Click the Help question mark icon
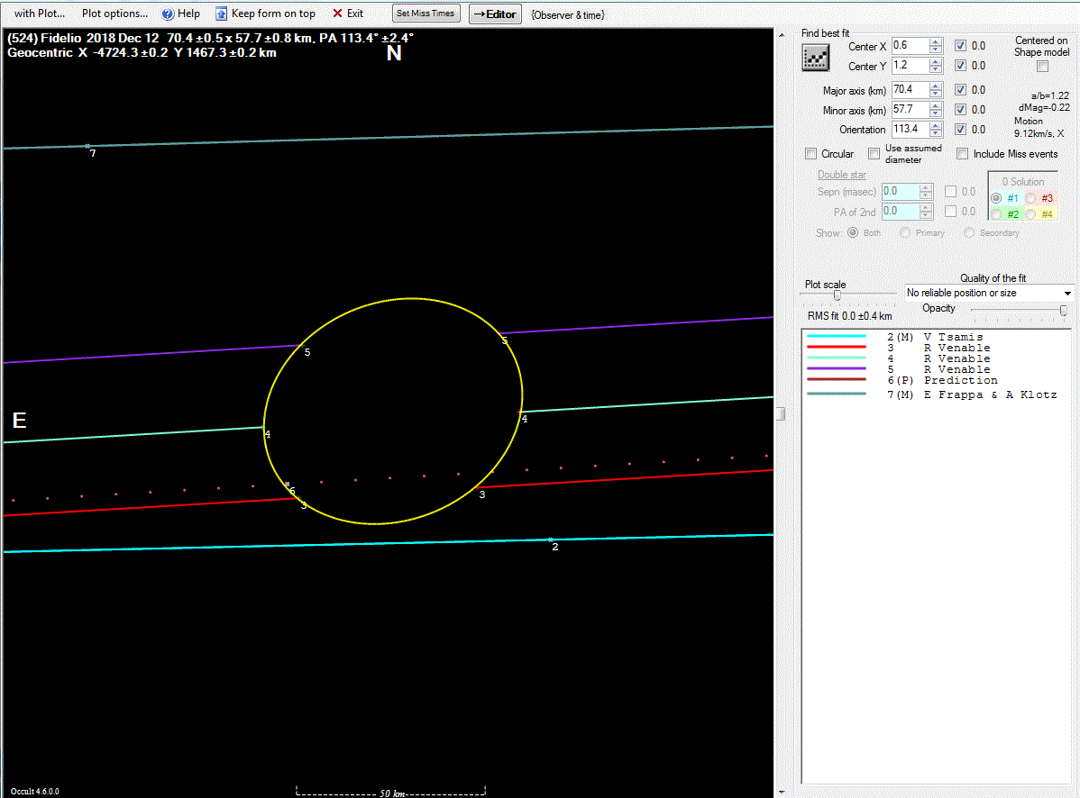Screen dimensions: 1080x798 [168, 14]
